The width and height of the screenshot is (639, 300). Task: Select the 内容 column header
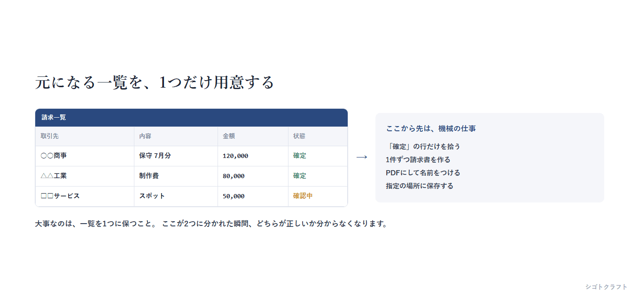pos(176,136)
